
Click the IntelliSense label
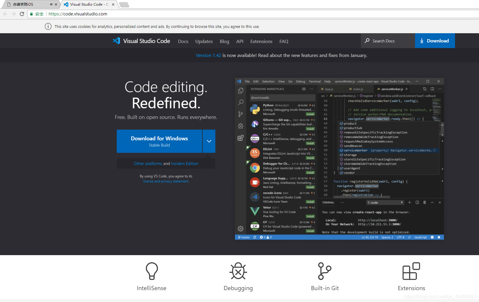pos(152,288)
